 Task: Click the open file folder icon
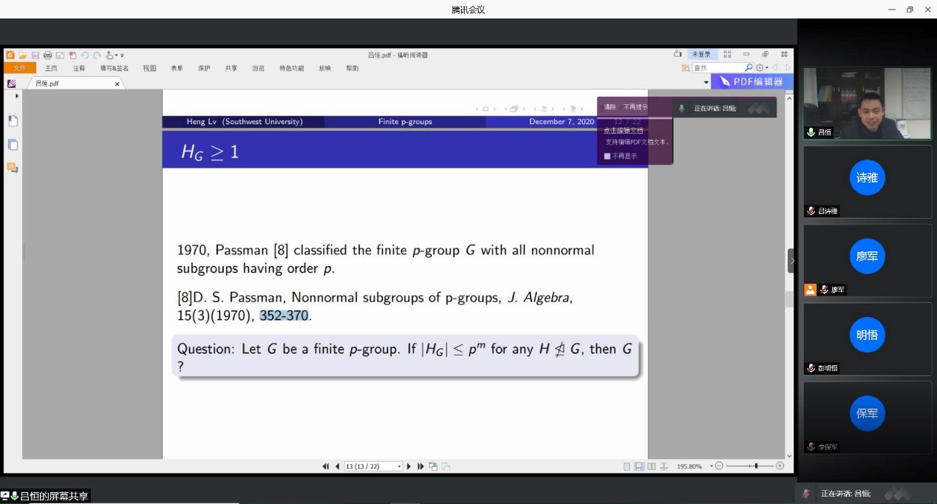tap(23, 55)
